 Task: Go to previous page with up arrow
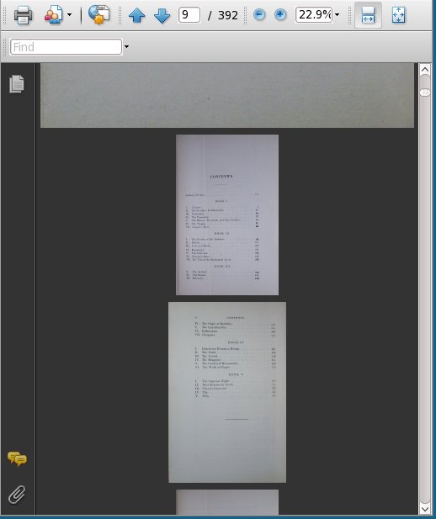(136, 15)
